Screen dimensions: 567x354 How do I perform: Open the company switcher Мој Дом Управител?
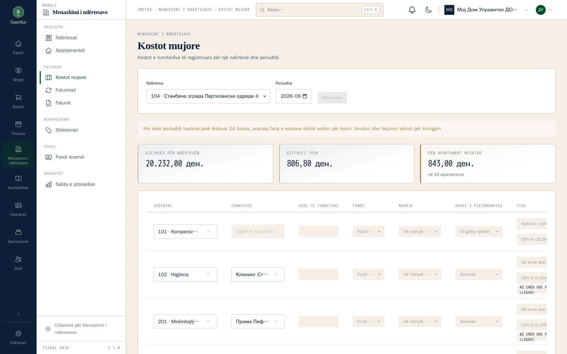[x=486, y=10]
